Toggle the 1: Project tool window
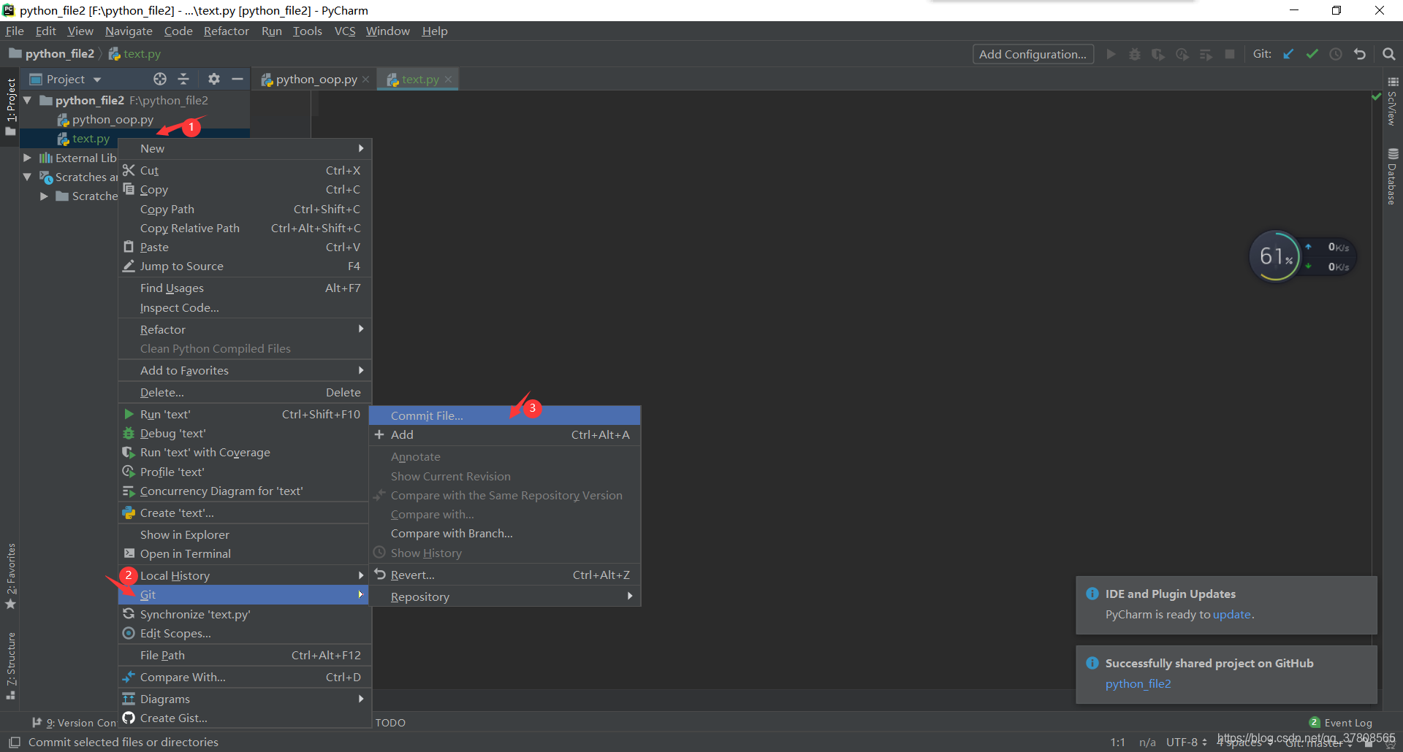 pyautogui.click(x=10, y=107)
